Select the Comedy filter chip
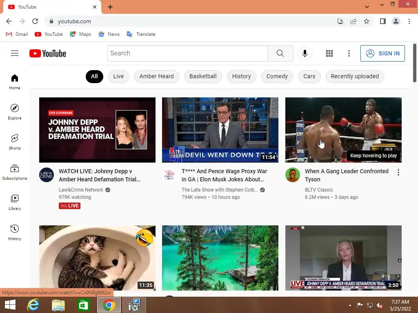This screenshot has height=313, width=418. [277, 76]
